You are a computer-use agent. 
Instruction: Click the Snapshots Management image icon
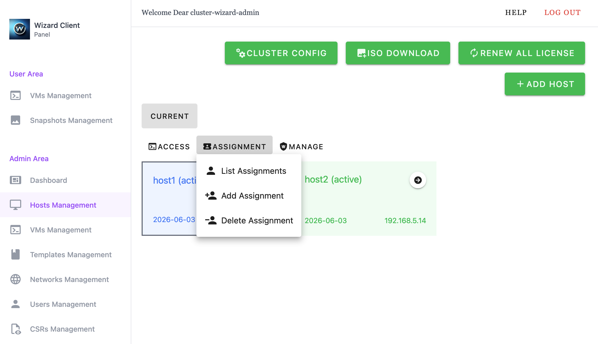pyautogui.click(x=16, y=120)
